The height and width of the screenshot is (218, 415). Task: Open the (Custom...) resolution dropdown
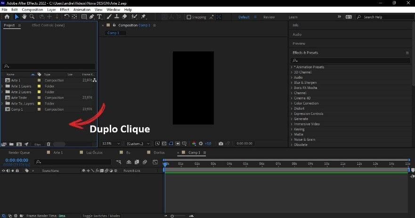click(x=138, y=144)
